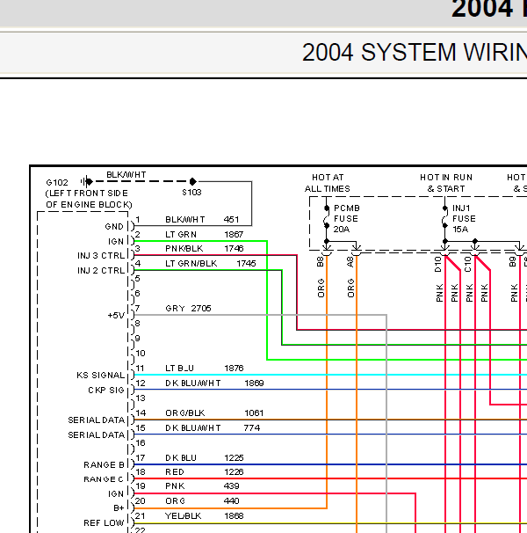527x533 pixels.
Task: Click the GND pin label
Action: [114, 226]
